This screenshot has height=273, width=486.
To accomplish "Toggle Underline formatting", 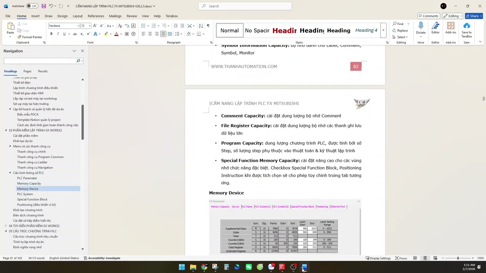I will tap(64, 34).
